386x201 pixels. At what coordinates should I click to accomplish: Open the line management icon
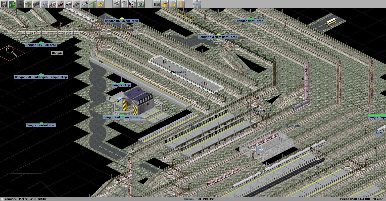coord(117,4)
